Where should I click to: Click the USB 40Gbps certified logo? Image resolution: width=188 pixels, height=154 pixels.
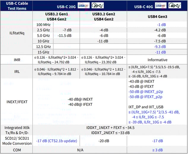pyautogui.click(x=161, y=5)
